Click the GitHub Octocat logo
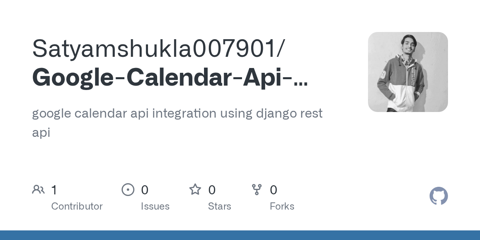This screenshot has height=240, width=480. [439, 196]
